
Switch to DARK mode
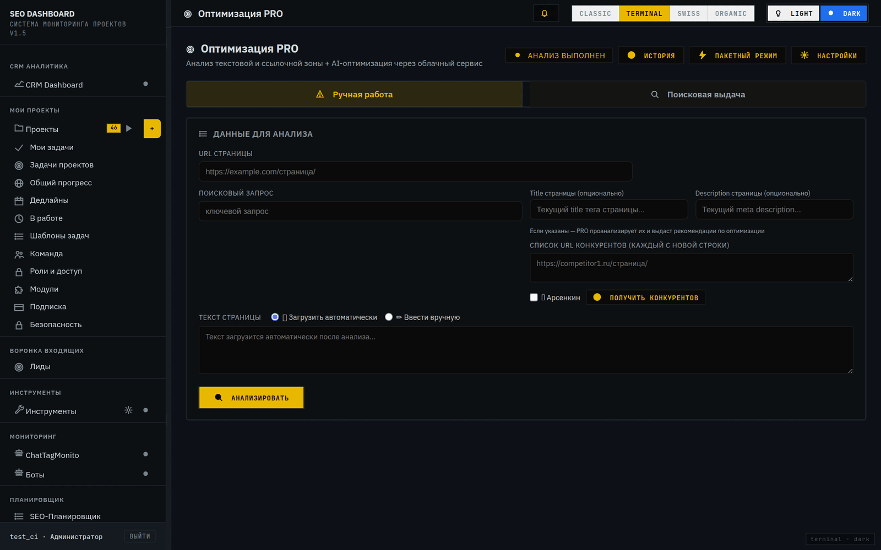click(844, 13)
